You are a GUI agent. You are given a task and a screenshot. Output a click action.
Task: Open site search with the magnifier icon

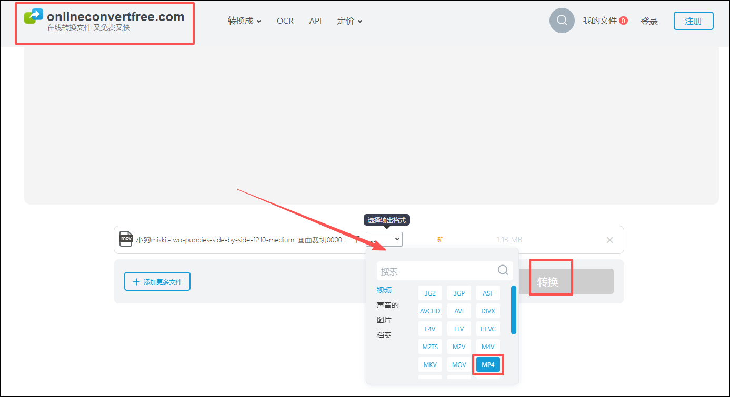(562, 21)
